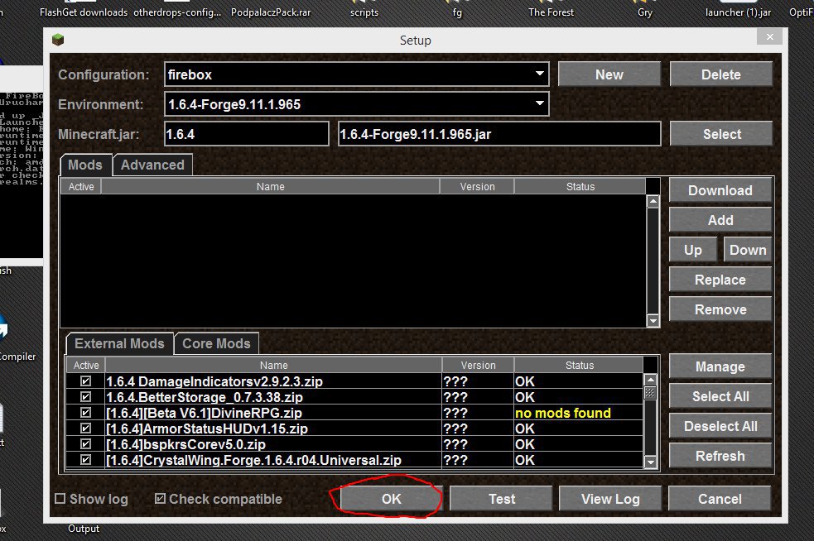This screenshot has width=814, height=541.
Task: Select row [1.6.4][Beta V6.1]DivineRPG.zip
Action: pos(354,412)
